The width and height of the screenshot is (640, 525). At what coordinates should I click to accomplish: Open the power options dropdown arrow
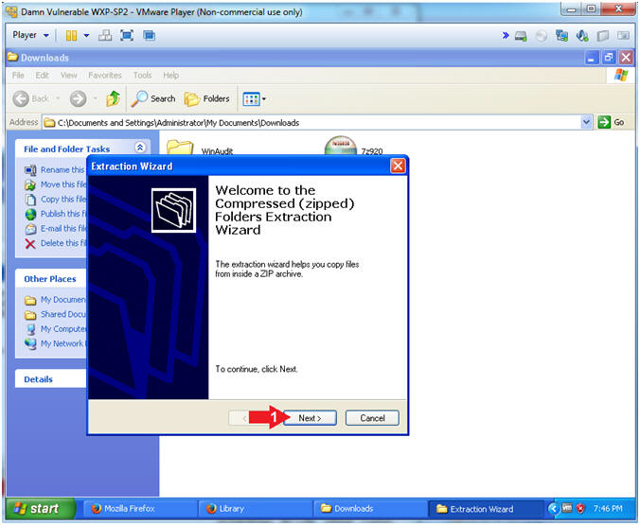pos(86,36)
